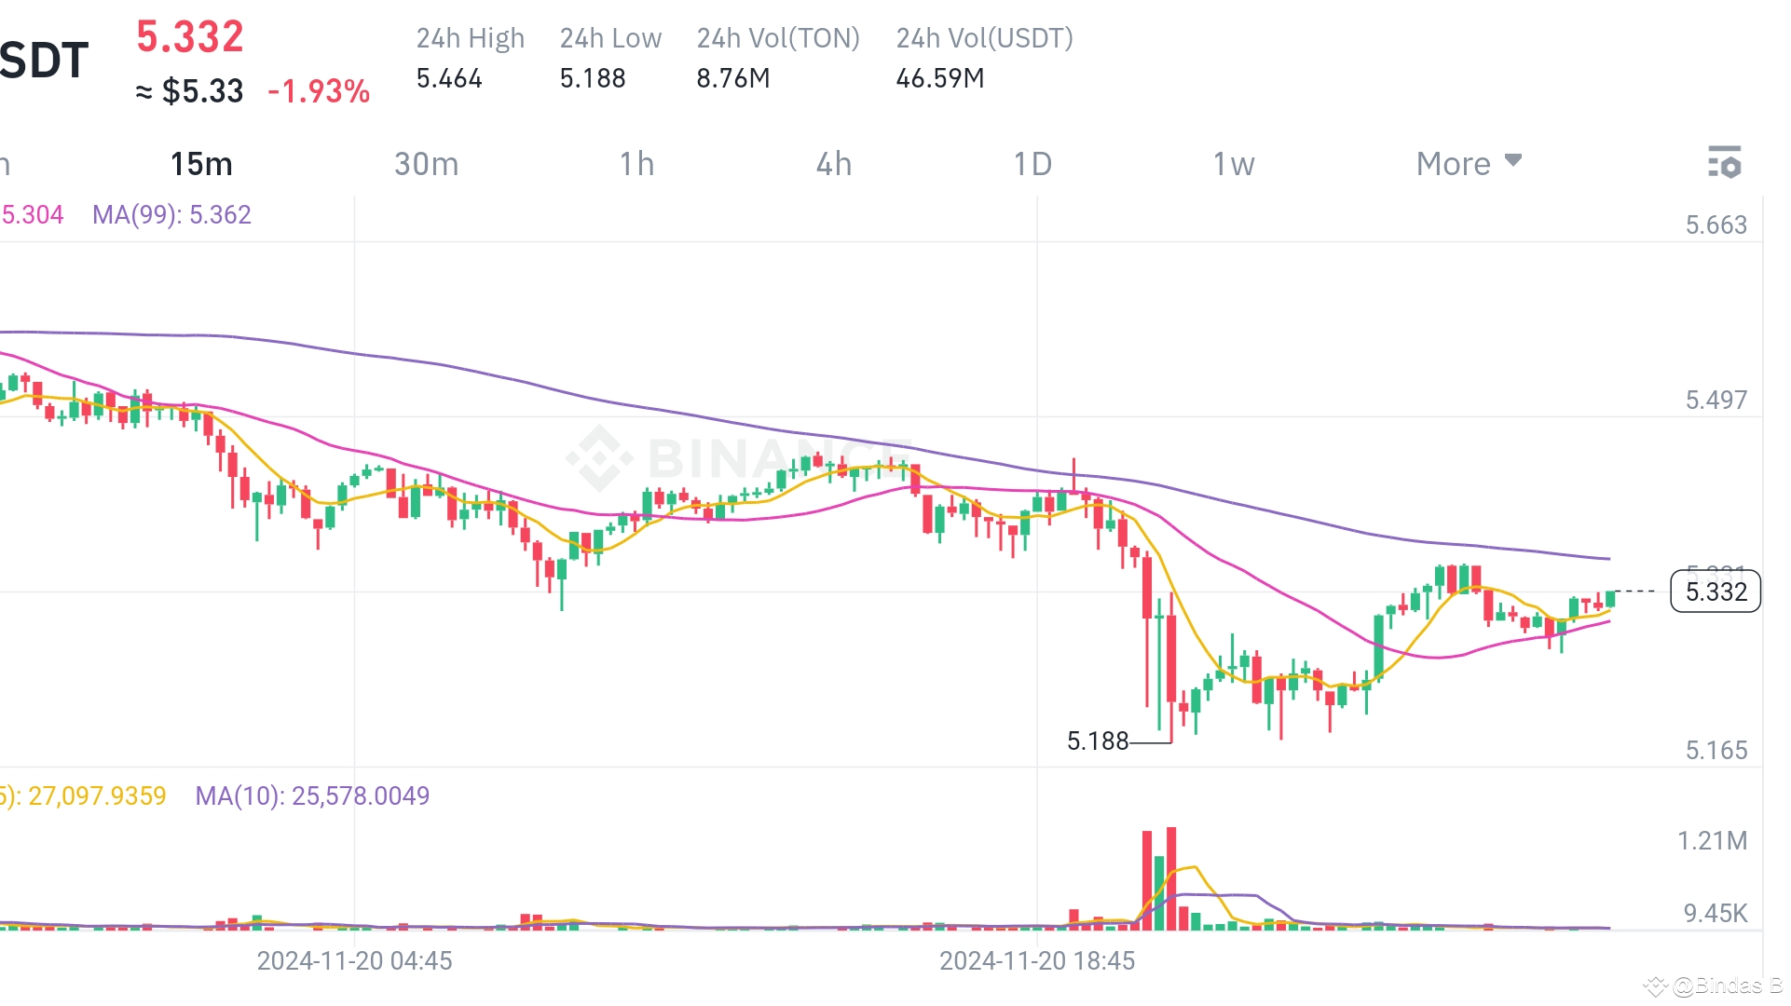This screenshot has height=1006, width=1791.
Task: Click the 2024-11-20 18:45 axis label
Action: click(x=1037, y=960)
